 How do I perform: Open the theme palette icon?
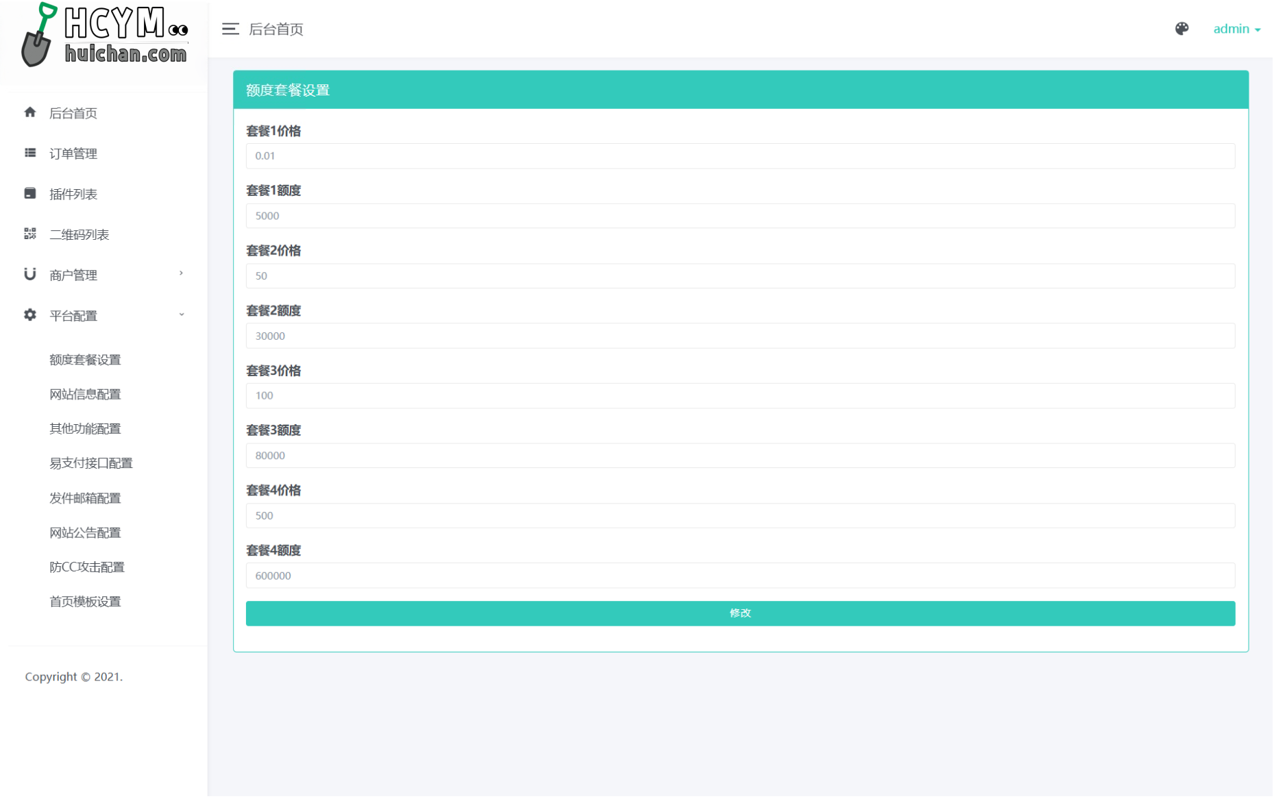[x=1181, y=29]
